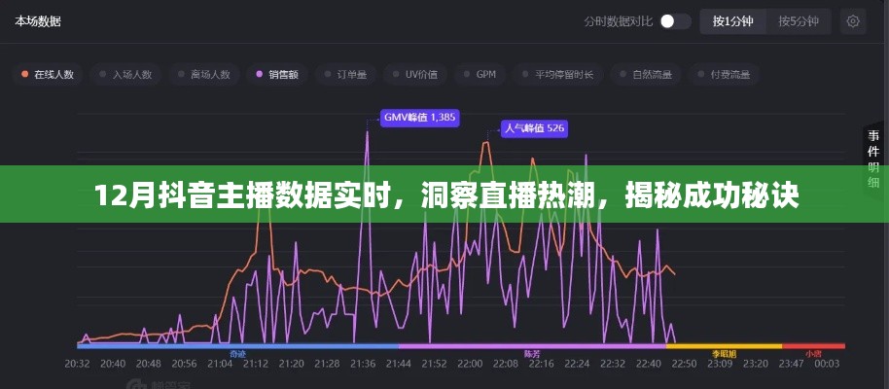The width and height of the screenshot is (889, 389).
Task: Click the 00:03 time axis label
Action: 827,364
